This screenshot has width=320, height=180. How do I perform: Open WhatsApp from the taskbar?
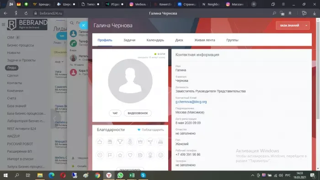tap(120, 175)
